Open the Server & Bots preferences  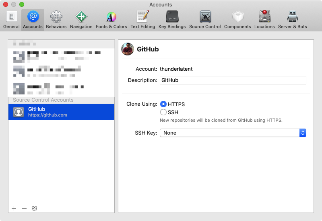(x=293, y=20)
